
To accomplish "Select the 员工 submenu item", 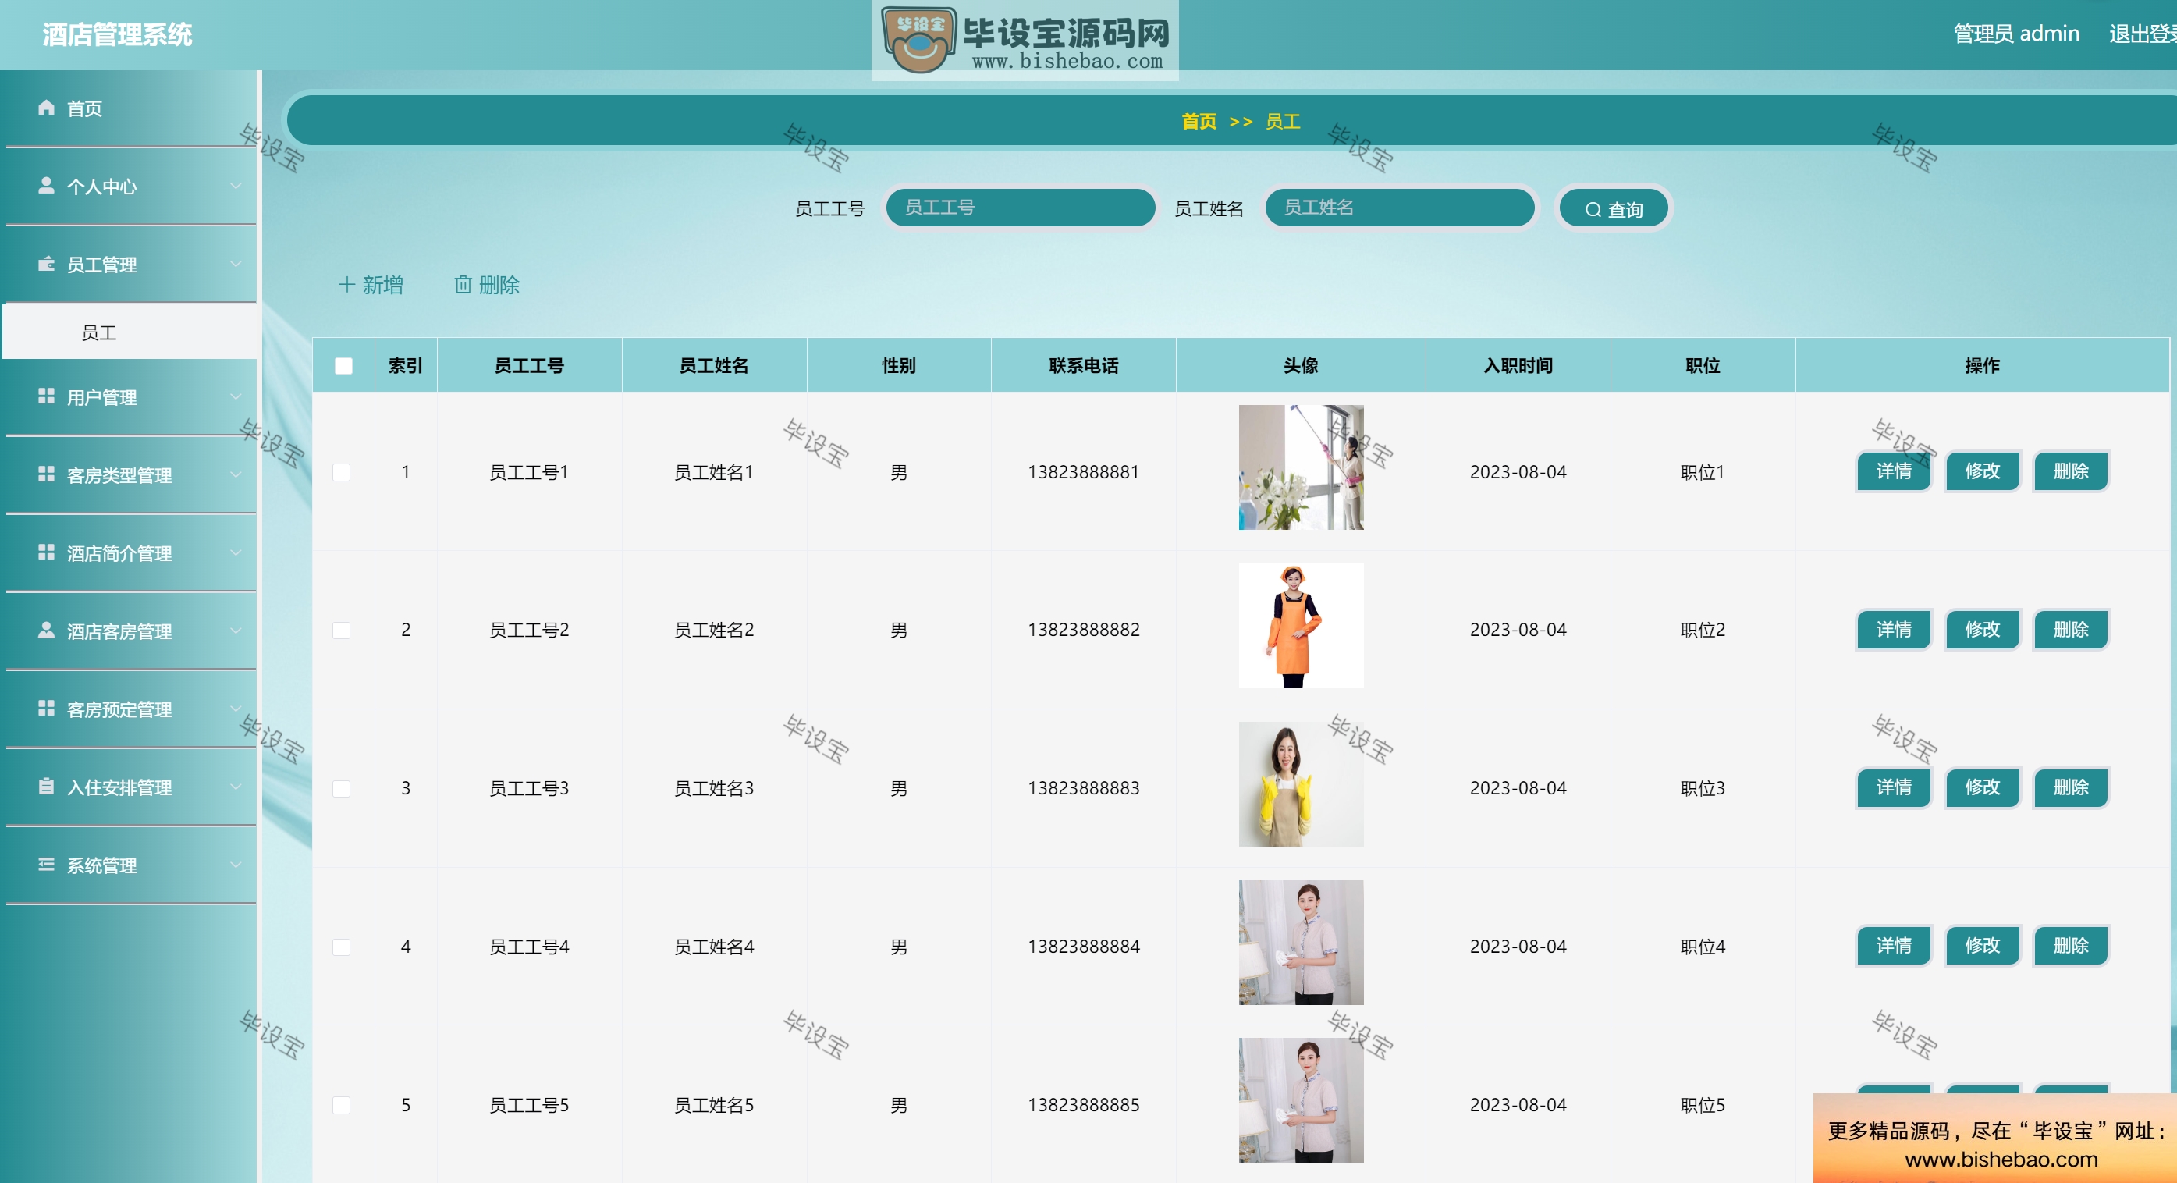I will (x=130, y=332).
